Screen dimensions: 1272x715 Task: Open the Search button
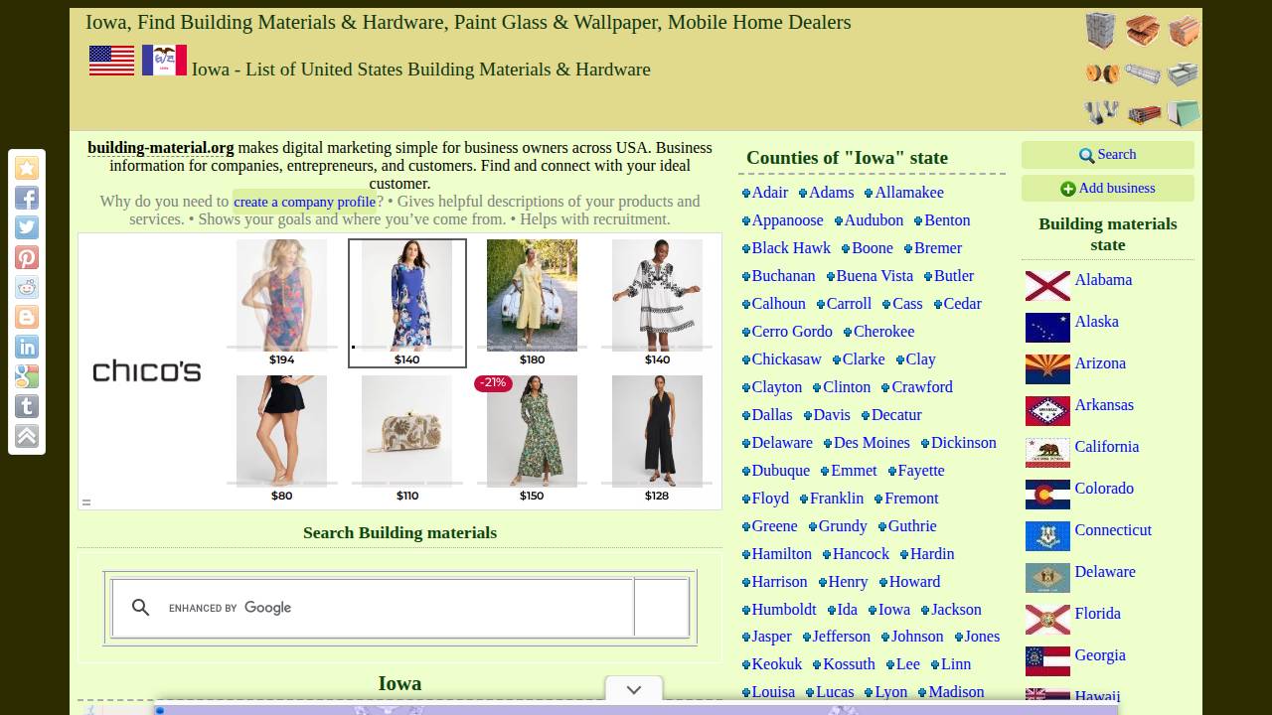(x=1107, y=155)
